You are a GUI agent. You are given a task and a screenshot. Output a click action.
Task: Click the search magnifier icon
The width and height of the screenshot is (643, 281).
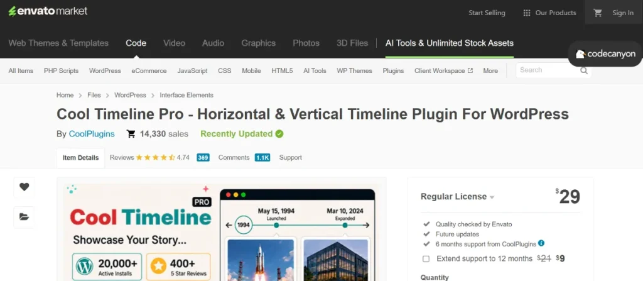[584, 70]
